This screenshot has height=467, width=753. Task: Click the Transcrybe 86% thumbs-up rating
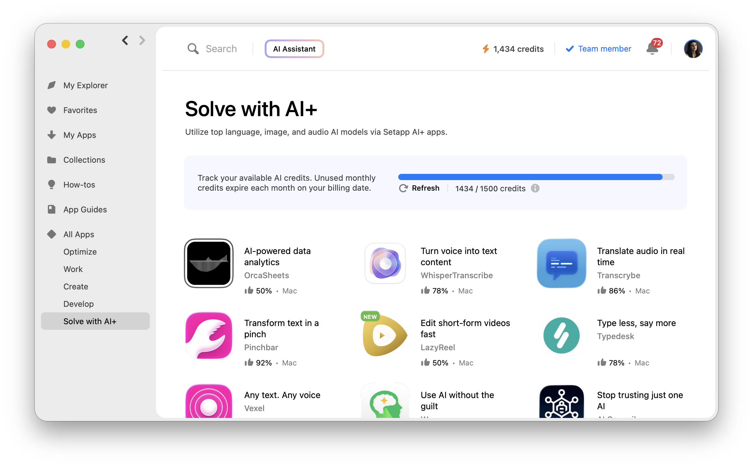tap(611, 291)
